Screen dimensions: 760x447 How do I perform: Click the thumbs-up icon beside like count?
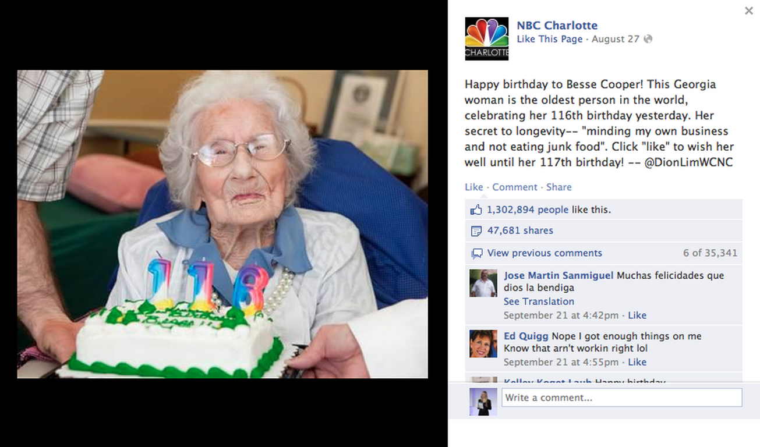pyautogui.click(x=477, y=210)
